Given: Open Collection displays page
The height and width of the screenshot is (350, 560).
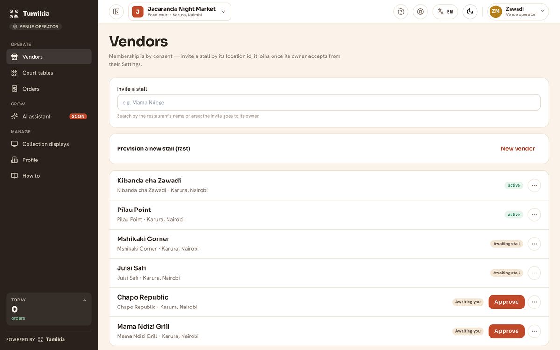Looking at the screenshot, I should (49, 144).
